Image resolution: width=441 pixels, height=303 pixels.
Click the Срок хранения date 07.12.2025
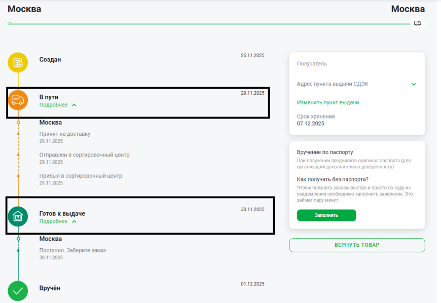point(310,123)
